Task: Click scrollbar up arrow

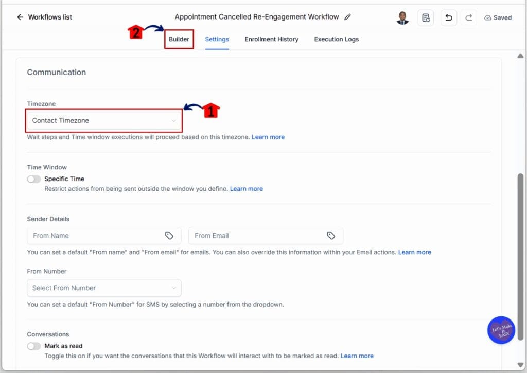Action: click(x=520, y=56)
